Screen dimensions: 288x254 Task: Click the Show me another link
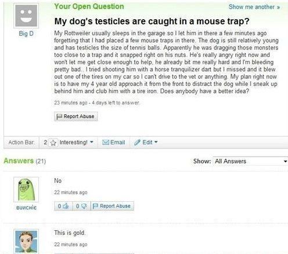[254, 7]
